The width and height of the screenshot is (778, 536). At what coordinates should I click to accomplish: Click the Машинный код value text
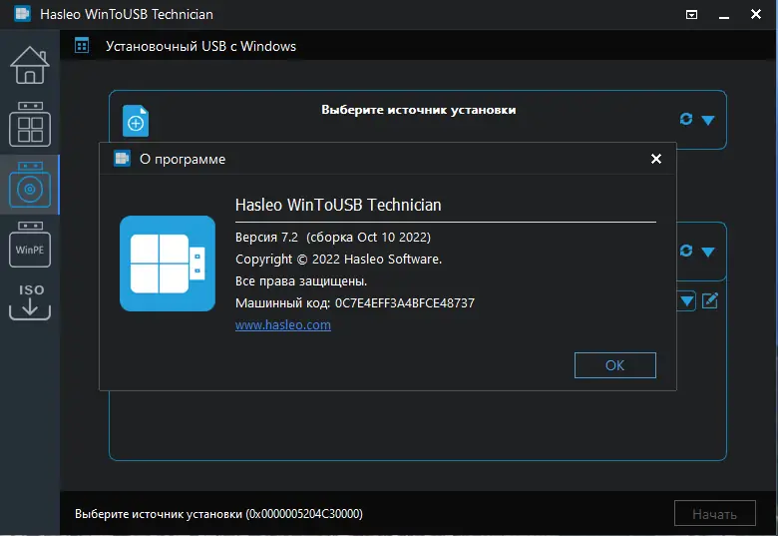pos(404,302)
